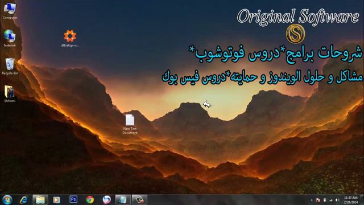Open the Action Center flag icon

318,200
